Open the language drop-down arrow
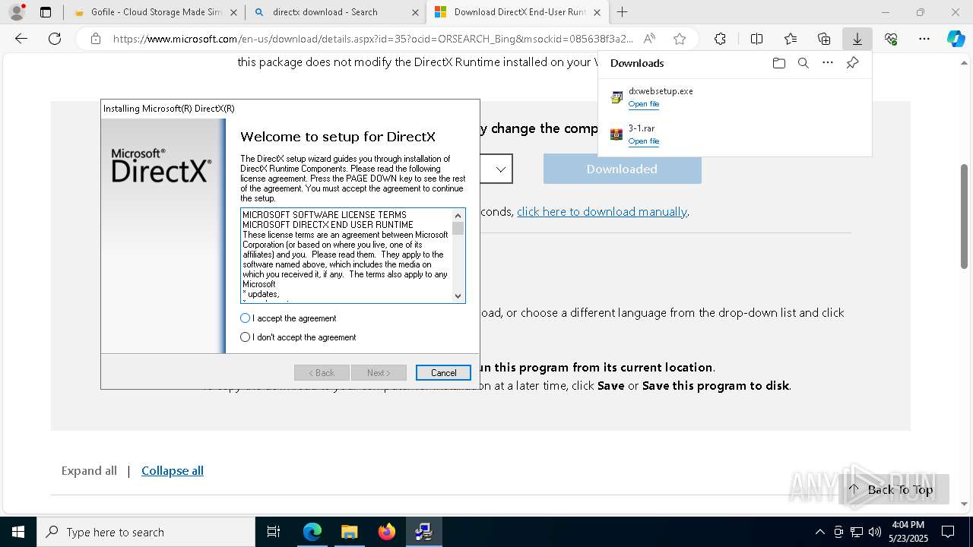Viewport: 973px width, 547px height. (x=501, y=169)
